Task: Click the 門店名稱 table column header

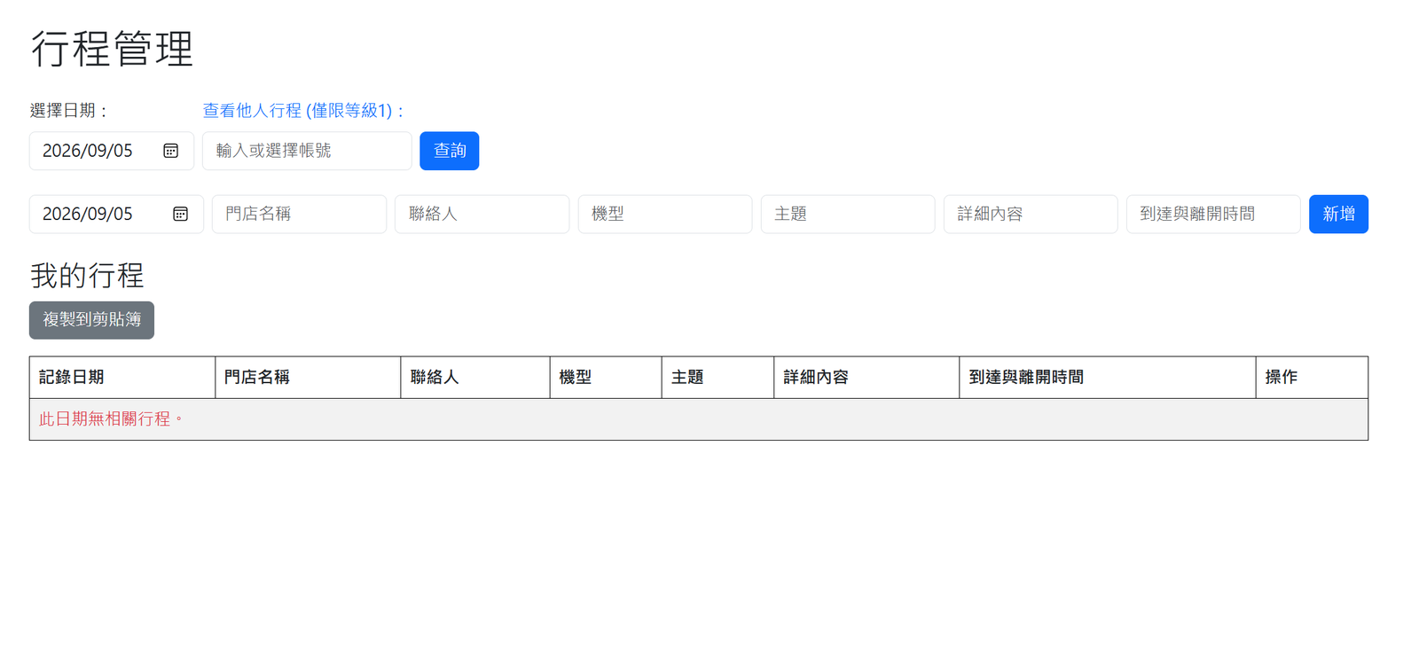Action: click(x=308, y=378)
